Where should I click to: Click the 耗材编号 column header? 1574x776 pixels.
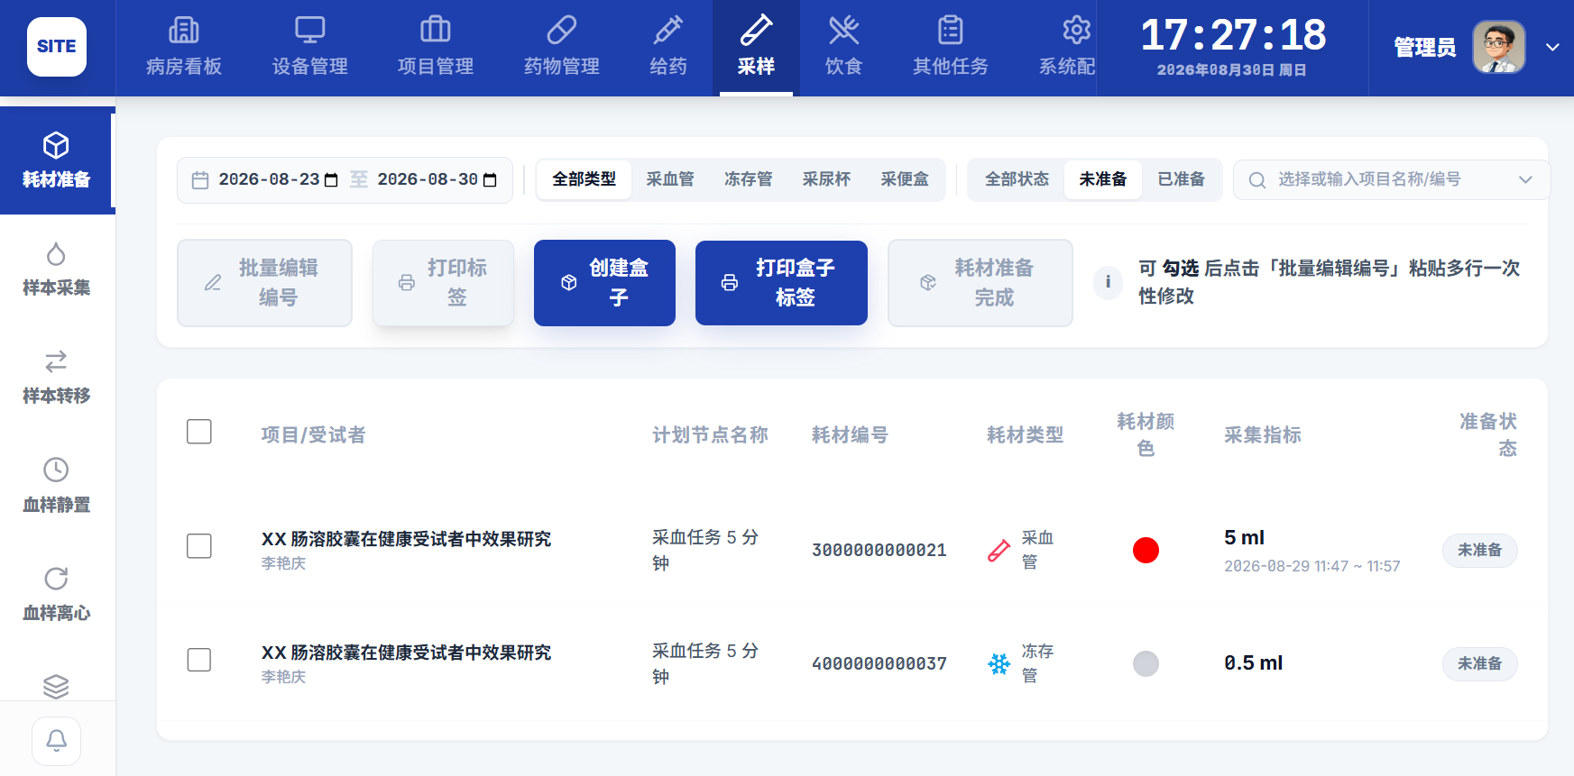850,435
